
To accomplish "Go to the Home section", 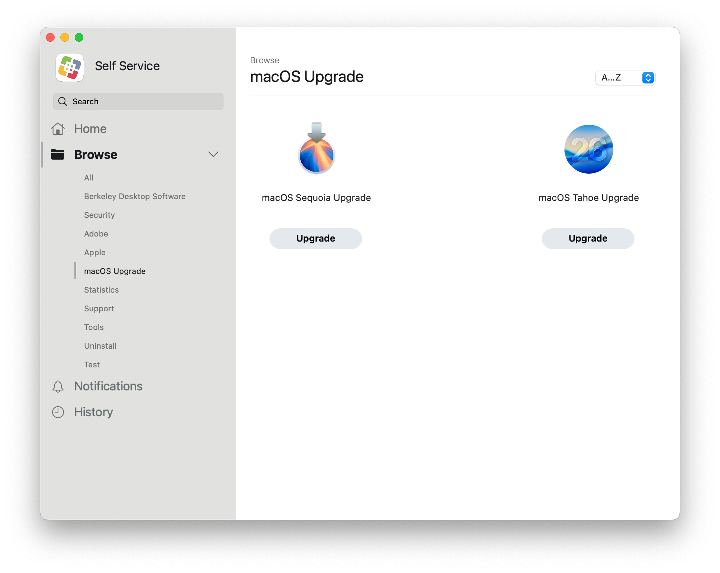I will pos(90,129).
